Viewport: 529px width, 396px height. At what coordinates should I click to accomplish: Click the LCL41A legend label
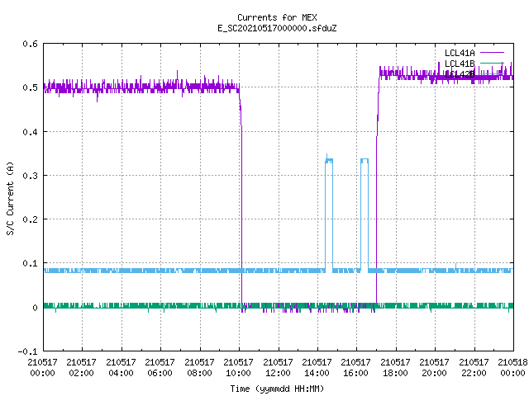tap(460, 53)
